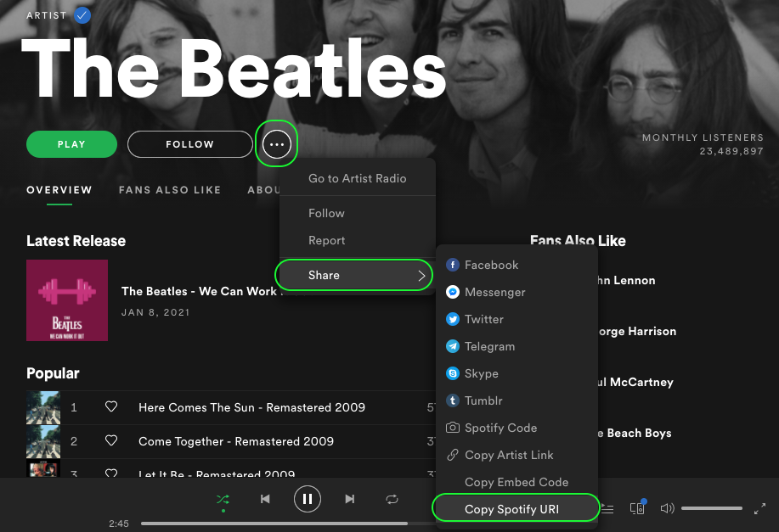Share to Facebook
Image resolution: width=779 pixels, height=532 pixels.
[491, 265]
